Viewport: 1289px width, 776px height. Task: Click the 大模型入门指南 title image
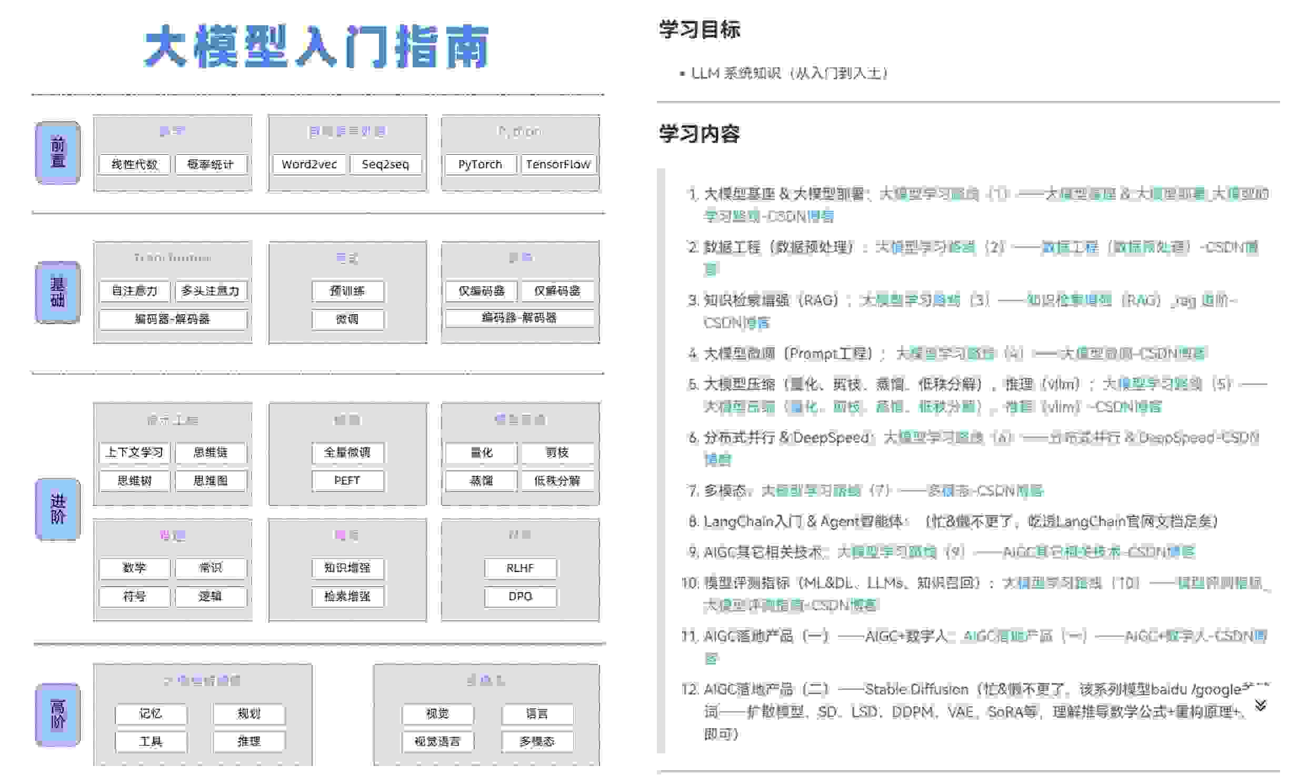tap(317, 46)
